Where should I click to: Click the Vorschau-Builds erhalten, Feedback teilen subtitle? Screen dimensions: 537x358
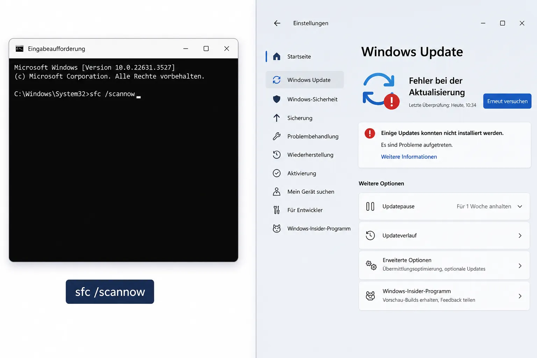(429, 300)
